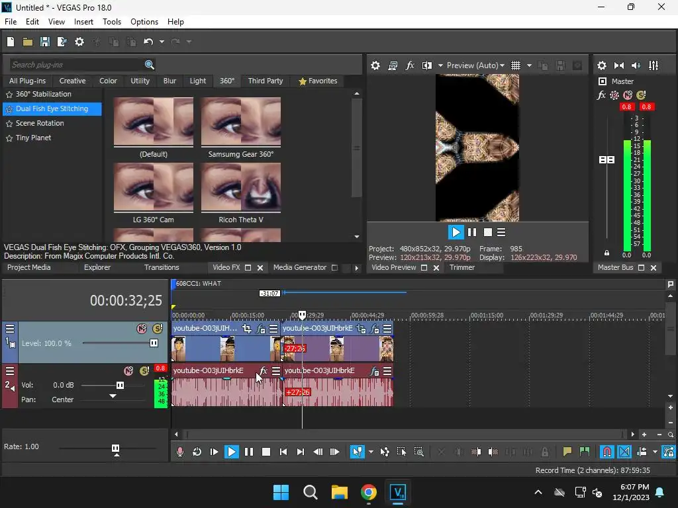Open Edit Tool selector dropdown arrow
The height and width of the screenshot is (508, 678).
click(371, 452)
